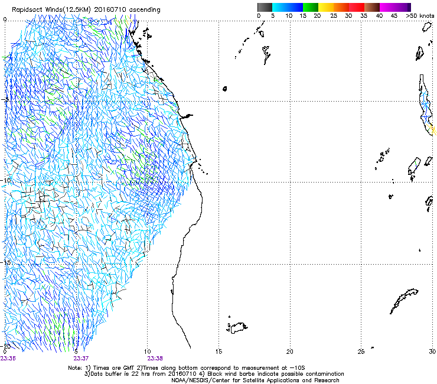Click the latitude label '-15' on left axis
This screenshot has width=437, height=384.
[x=6, y=262]
